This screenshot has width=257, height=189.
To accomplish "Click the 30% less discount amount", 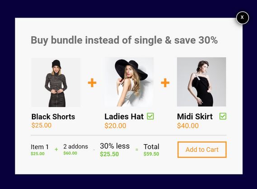I will 109,154.
